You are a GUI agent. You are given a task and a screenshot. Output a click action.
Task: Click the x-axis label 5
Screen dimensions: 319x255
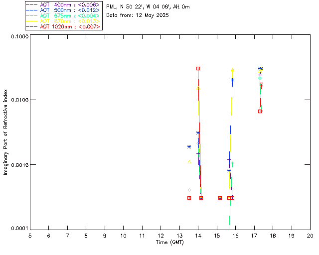pos(30,236)
